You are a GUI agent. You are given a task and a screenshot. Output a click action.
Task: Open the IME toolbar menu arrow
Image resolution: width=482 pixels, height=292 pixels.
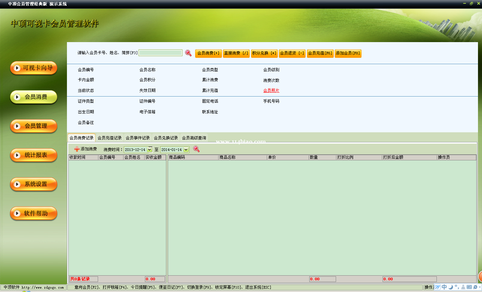click(x=480, y=287)
